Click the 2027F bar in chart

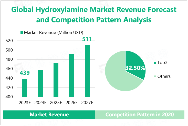[87, 71]
